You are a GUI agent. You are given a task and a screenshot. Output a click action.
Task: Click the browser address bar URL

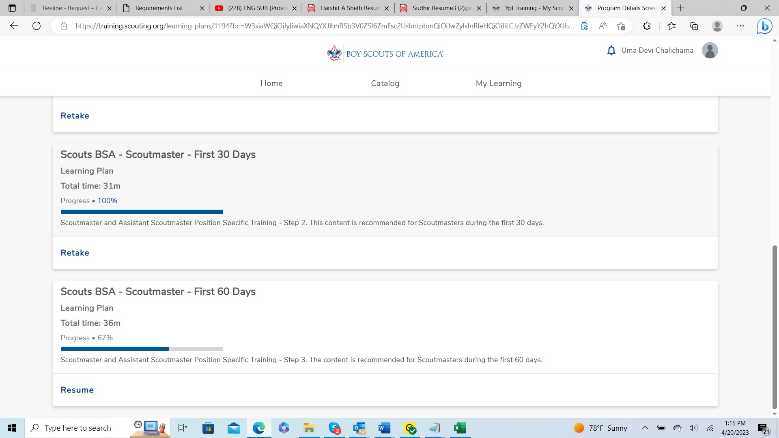(325, 26)
